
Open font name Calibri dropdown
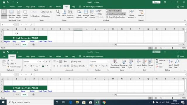[38, 62]
